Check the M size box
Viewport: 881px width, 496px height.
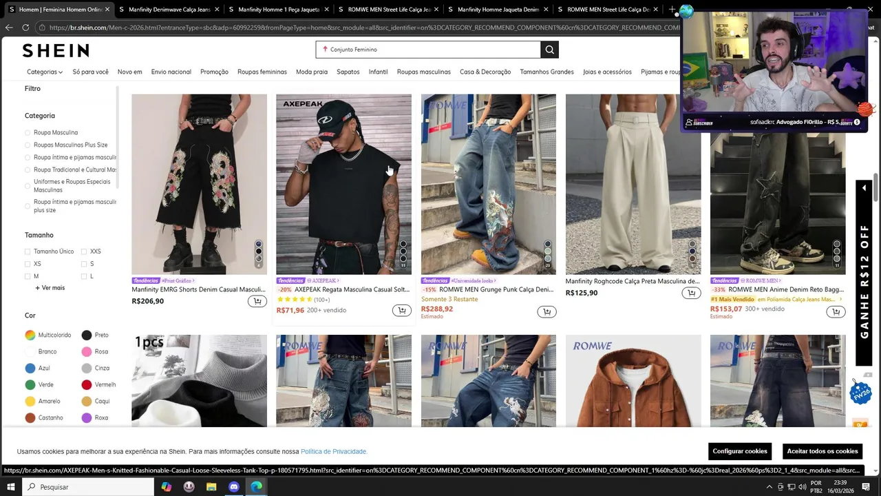tap(28, 276)
